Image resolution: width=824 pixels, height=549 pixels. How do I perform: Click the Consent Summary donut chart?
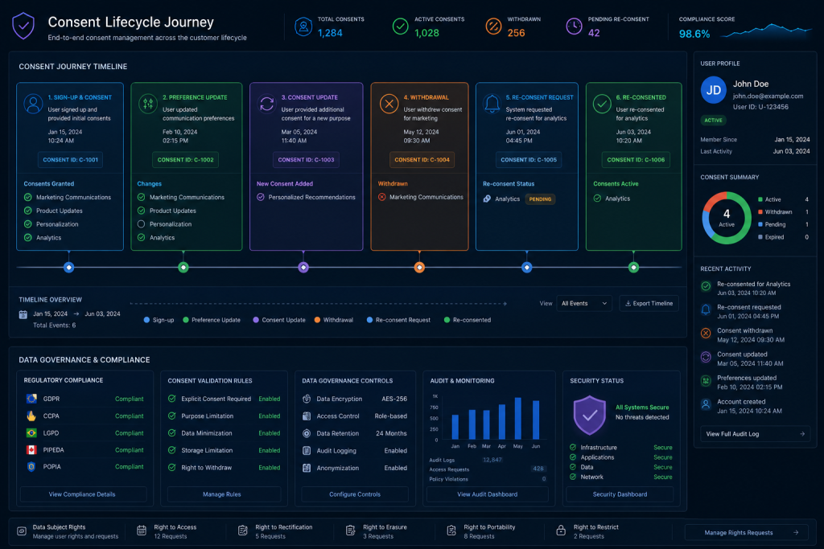point(727,218)
